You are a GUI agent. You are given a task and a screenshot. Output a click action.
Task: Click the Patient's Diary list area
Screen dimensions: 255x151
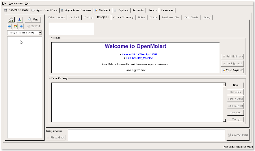point(137,102)
